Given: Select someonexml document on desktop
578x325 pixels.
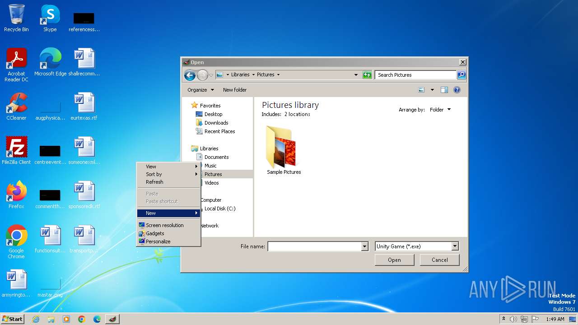Looking at the screenshot, I should [x=84, y=151].
